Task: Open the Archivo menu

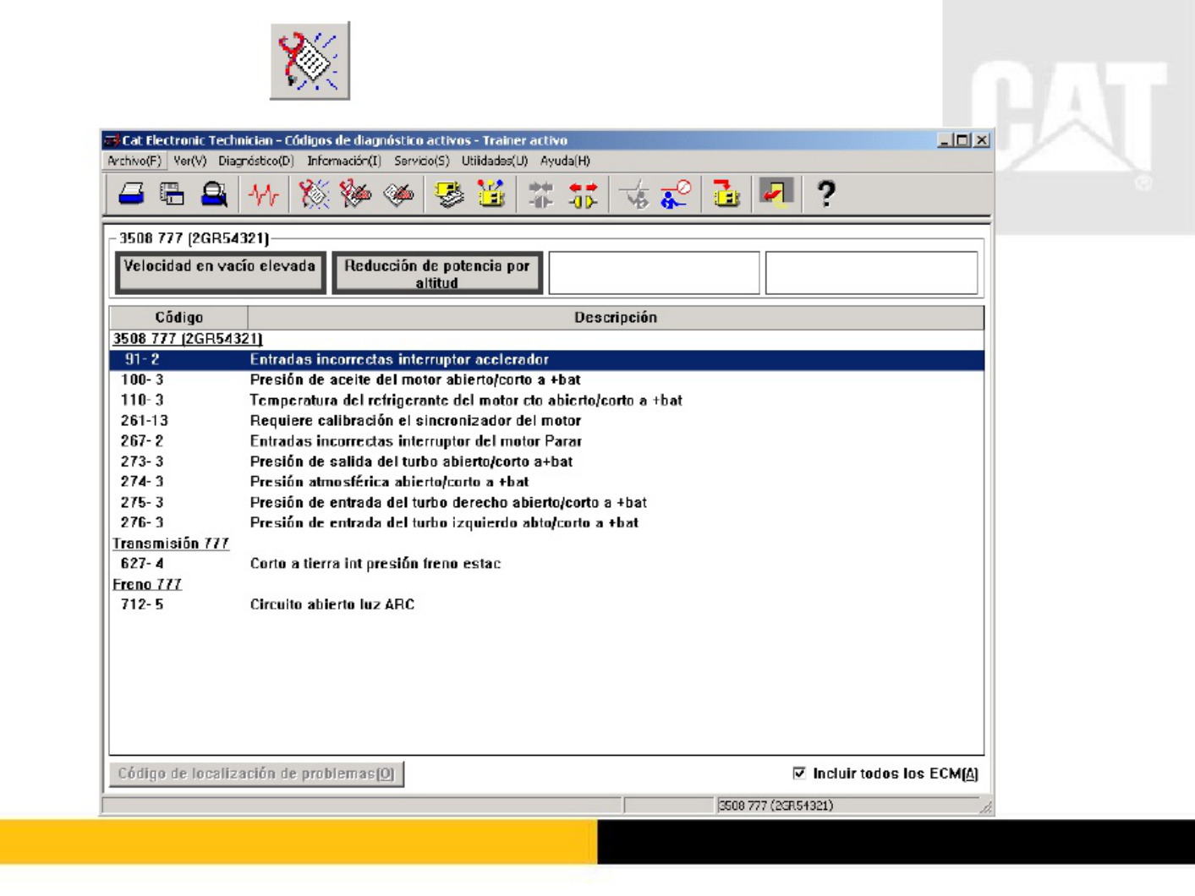Action: pyautogui.click(x=134, y=161)
